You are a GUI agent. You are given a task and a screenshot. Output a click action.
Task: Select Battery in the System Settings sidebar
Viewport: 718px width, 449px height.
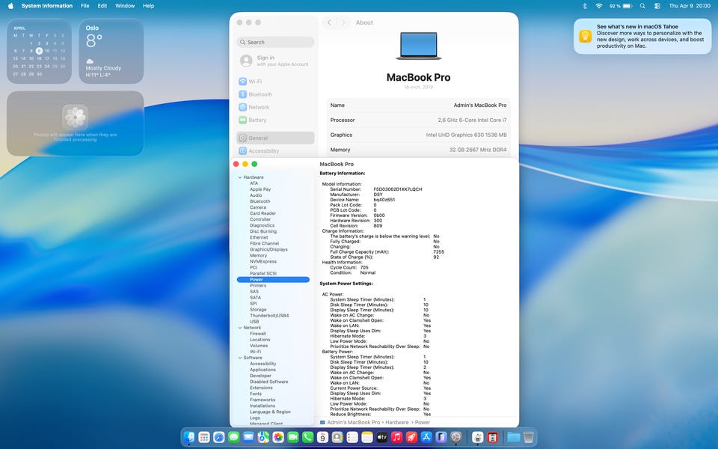point(275,120)
